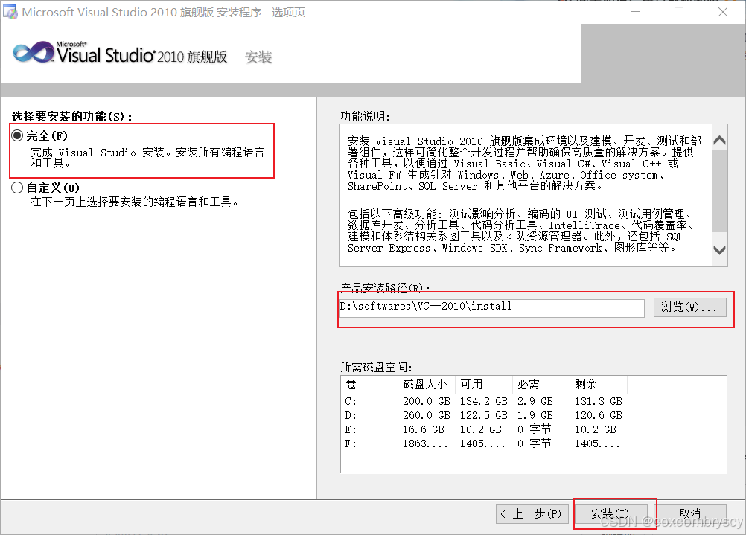Select the 自定义(U) custom install option
This screenshot has width=746, height=535.
tap(17, 188)
